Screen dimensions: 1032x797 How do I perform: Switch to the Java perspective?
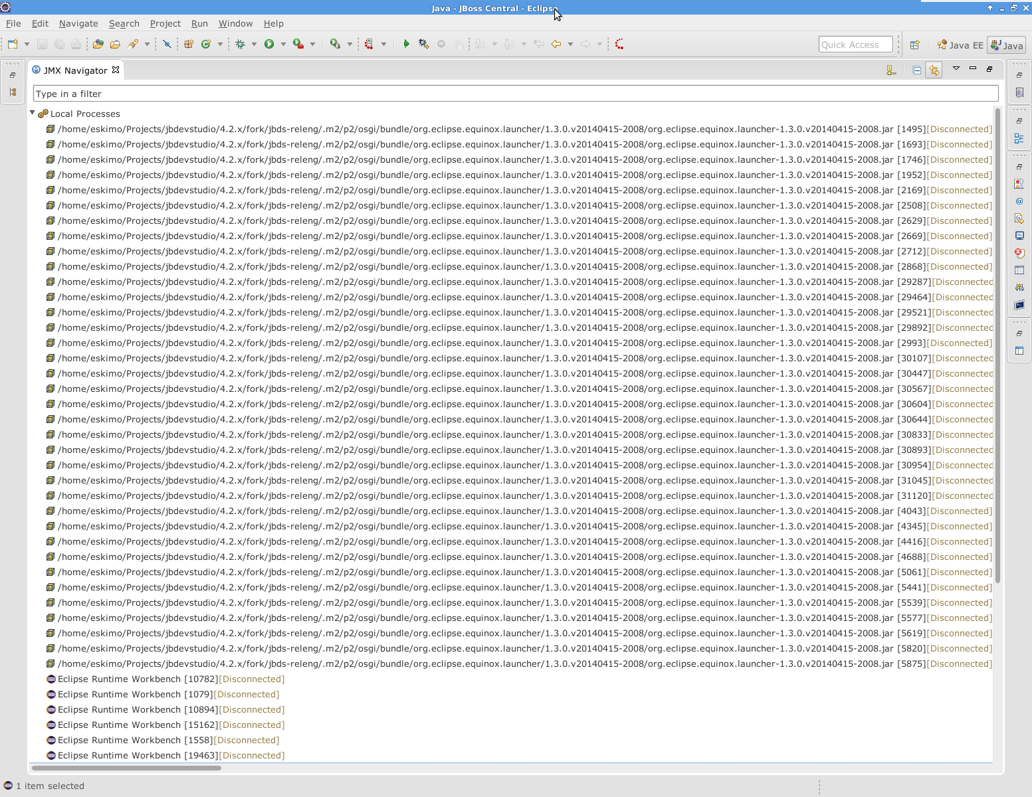click(x=1006, y=45)
